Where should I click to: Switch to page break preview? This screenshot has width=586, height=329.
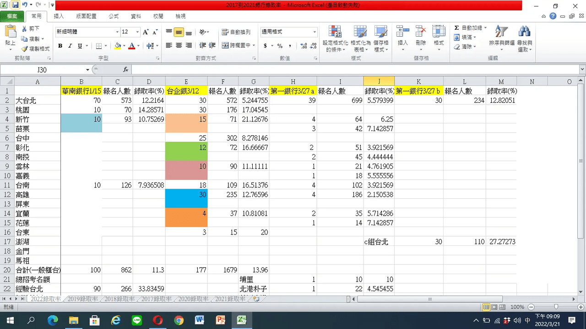point(503,307)
